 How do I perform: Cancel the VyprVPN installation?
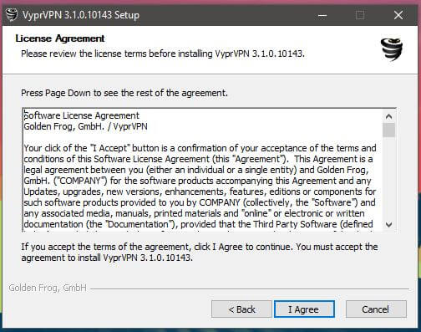coord(376,309)
